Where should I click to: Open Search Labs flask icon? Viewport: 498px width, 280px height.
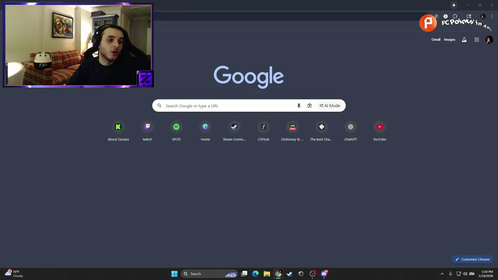click(x=464, y=40)
